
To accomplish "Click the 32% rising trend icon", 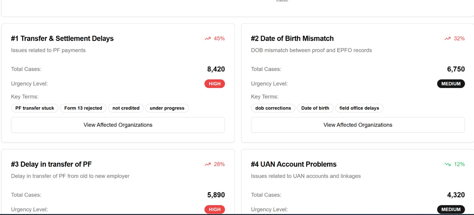I will (x=447, y=39).
